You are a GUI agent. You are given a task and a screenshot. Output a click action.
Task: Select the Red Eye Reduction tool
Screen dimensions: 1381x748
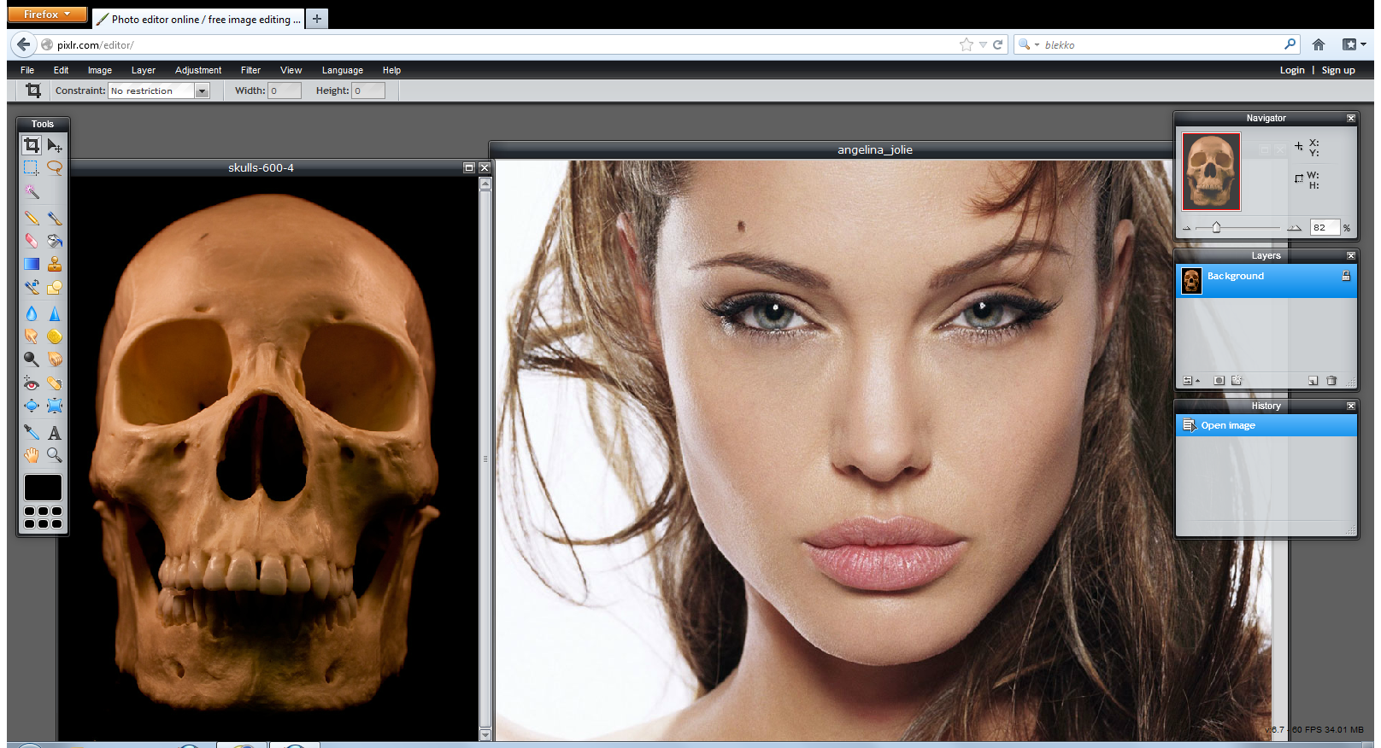pos(32,383)
